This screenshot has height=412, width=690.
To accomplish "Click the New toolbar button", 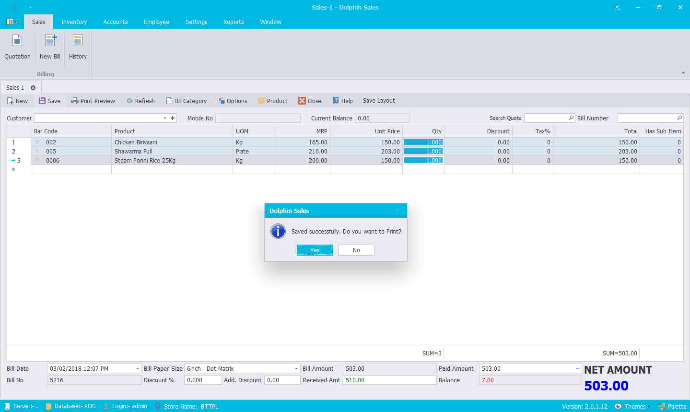I will (17, 101).
